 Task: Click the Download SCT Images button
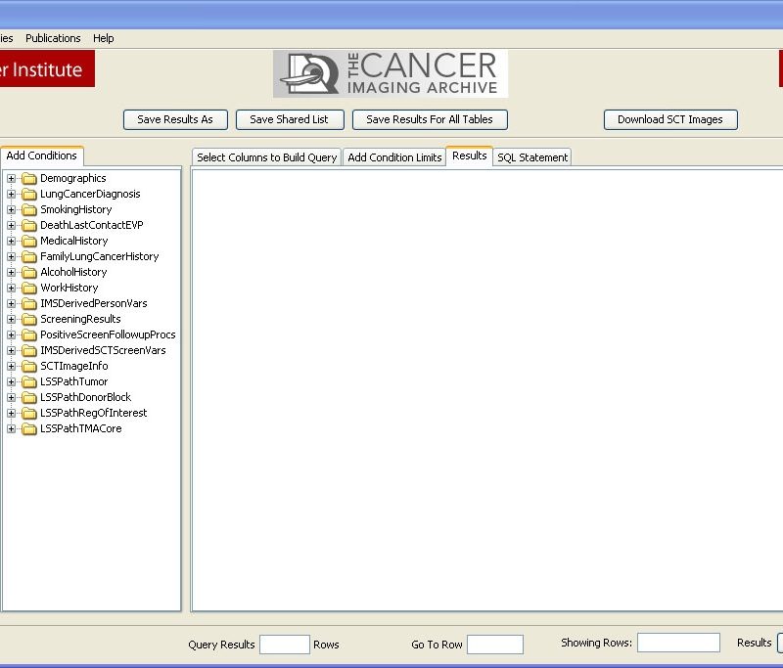[670, 119]
